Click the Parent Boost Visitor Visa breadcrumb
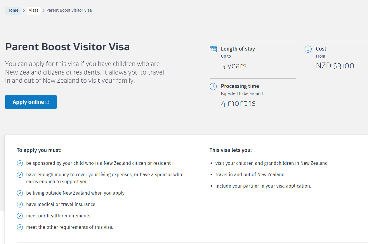This screenshot has height=244, width=368. coord(69,11)
